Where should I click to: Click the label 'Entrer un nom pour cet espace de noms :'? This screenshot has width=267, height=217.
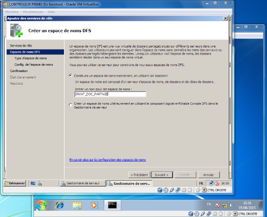point(103,89)
